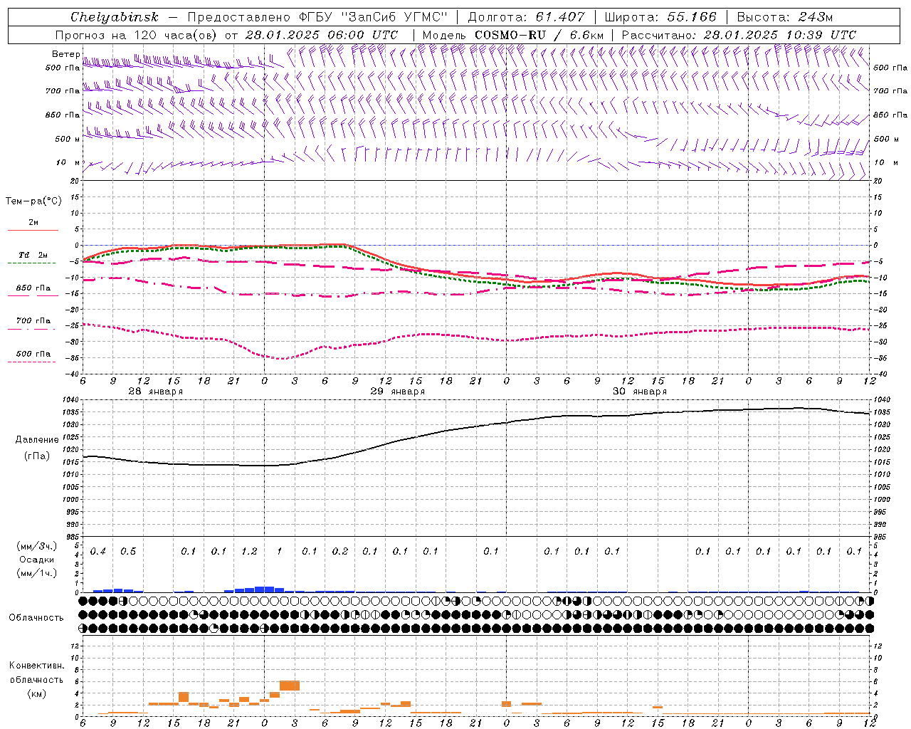This screenshot has height=729, width=911.
Task: Click the tallest orange convective cloud bar
Action: point(290,686)
